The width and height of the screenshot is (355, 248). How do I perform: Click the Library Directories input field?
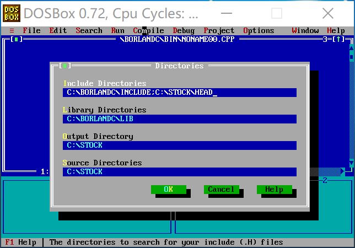pyautogui.click(x=180, y=119)
